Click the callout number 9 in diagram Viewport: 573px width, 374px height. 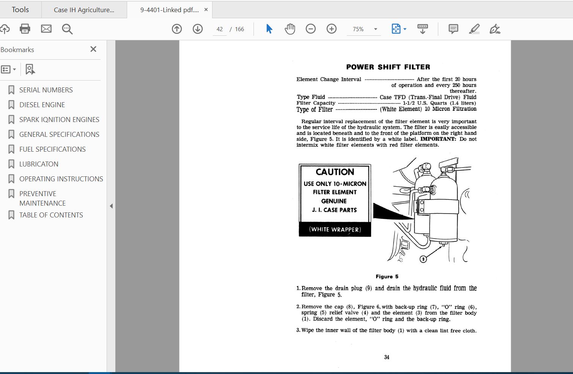(x=423, y=259)
